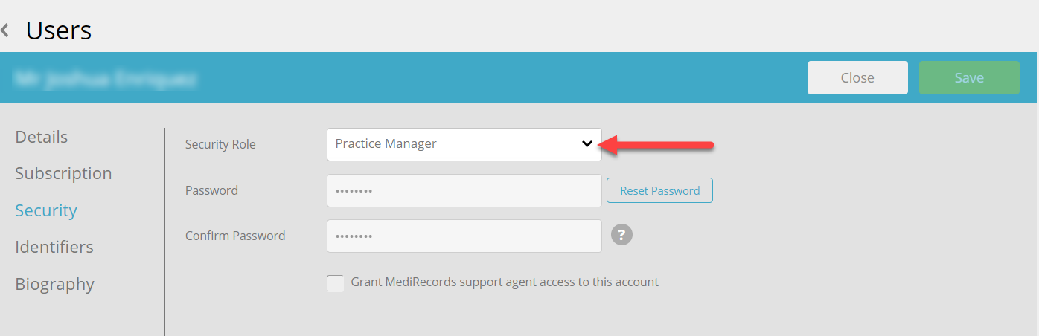Image resolution: width=1039 pixels, height=336 pixels.
Task: Open the Identifiers section
Action: (x=54, y=247)
